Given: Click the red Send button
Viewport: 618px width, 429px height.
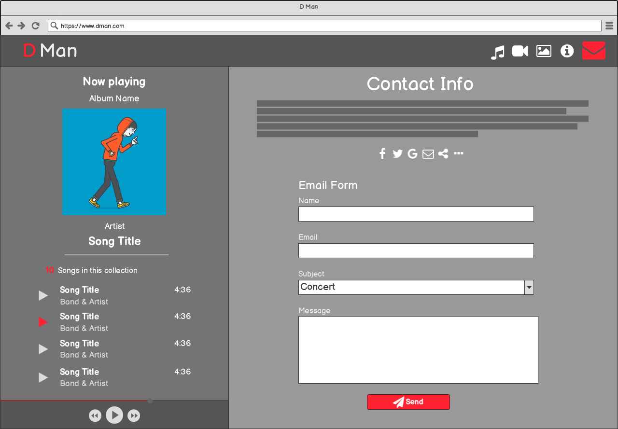Looking at the screenshot, I should (408, 402).
